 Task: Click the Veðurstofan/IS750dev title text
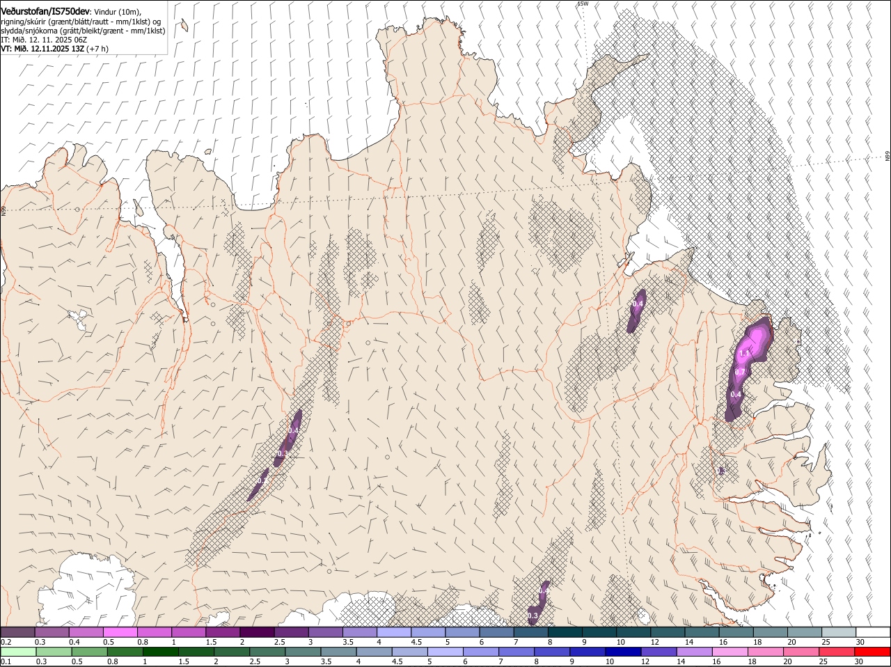(45, 11)
